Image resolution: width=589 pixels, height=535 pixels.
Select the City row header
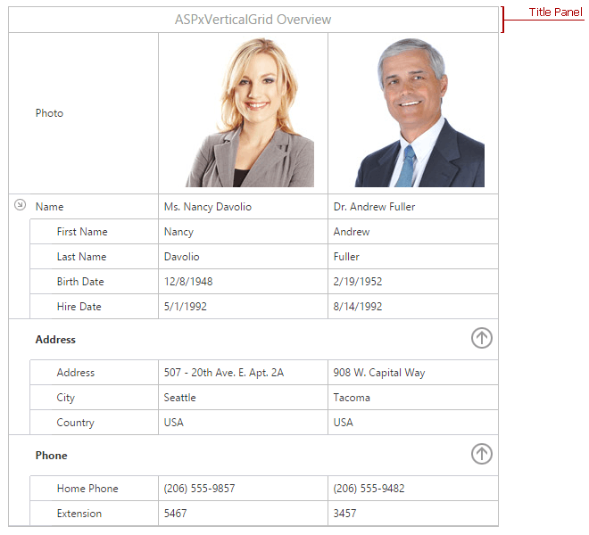[95, 397]
